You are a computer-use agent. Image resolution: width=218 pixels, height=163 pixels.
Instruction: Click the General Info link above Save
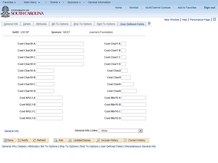pyautogui.click(x=11, y=131)
